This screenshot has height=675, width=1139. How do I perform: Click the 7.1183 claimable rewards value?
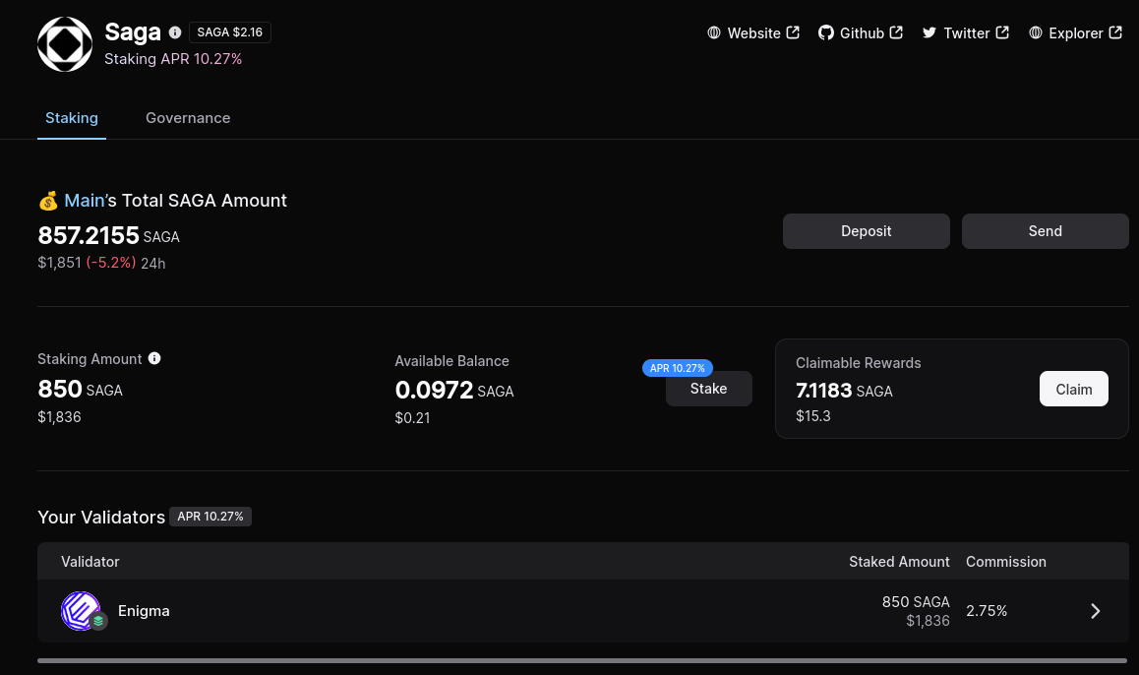click(823, 391)
